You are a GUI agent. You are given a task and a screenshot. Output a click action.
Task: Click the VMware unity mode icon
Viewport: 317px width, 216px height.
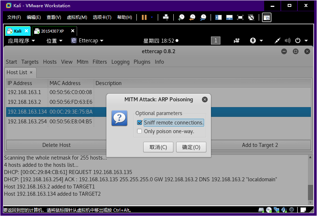[x=251, y=17]
